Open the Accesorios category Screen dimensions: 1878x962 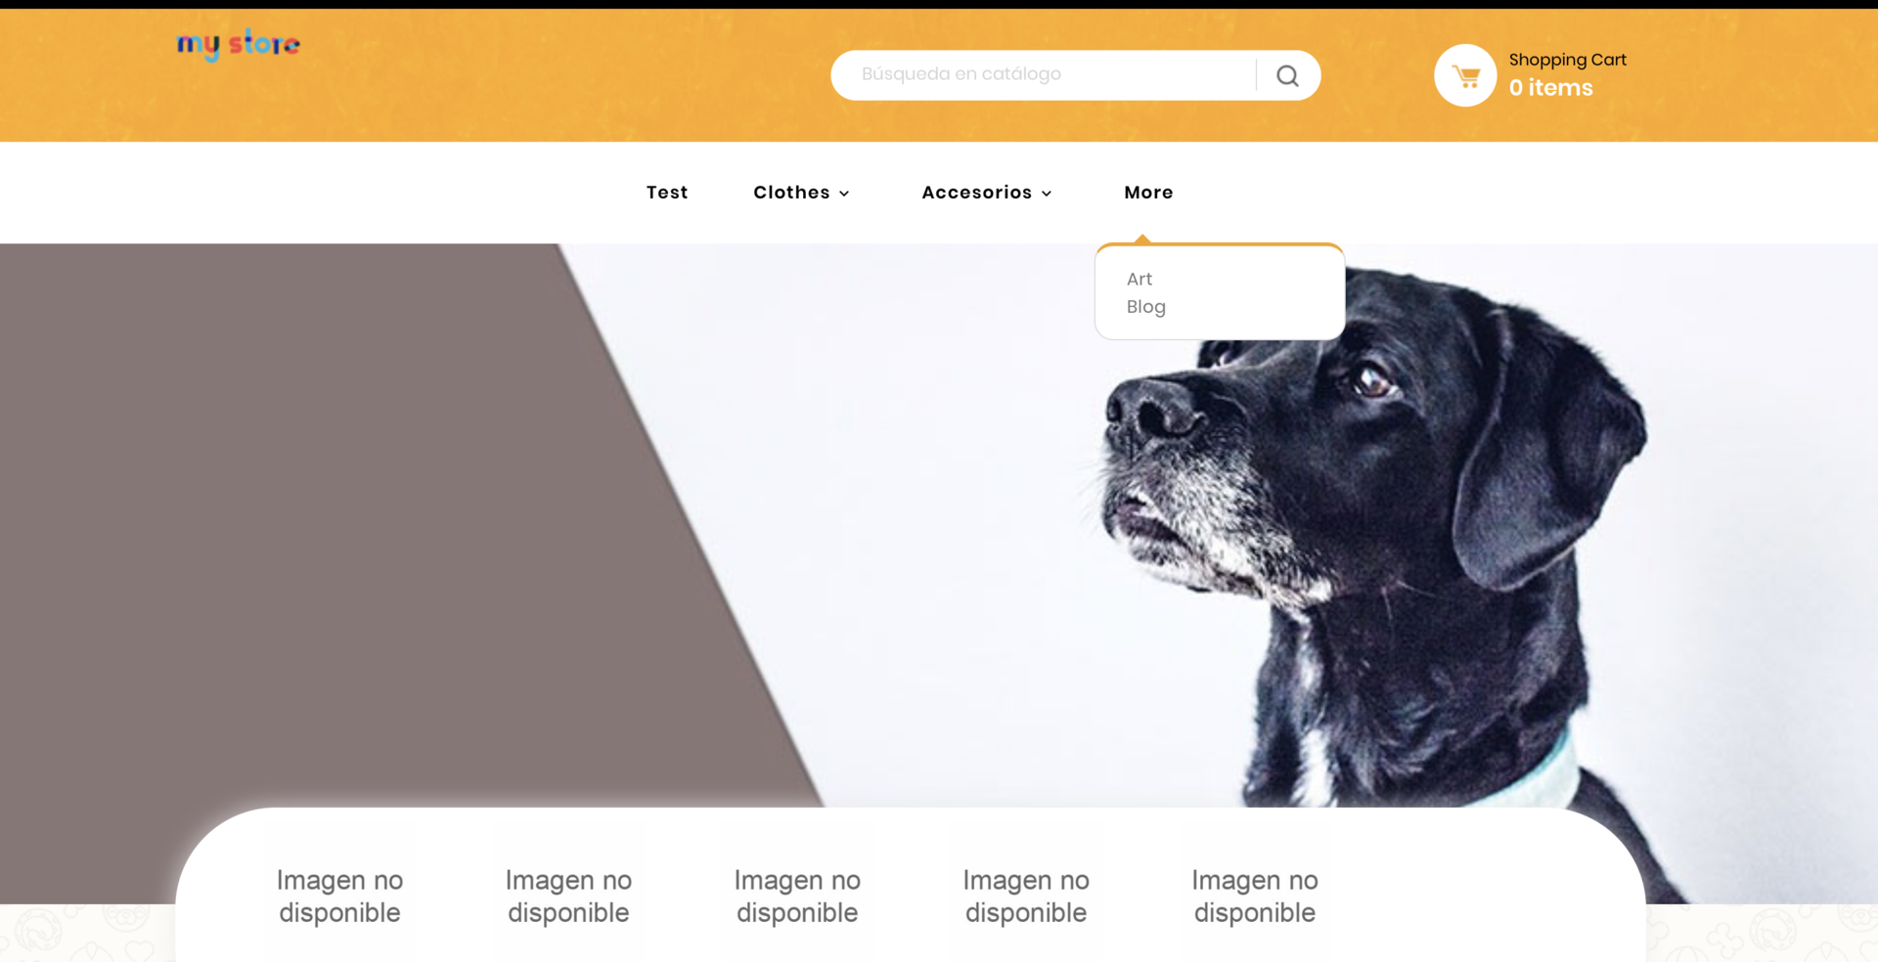pyautogui.click(x=976, y=193)
